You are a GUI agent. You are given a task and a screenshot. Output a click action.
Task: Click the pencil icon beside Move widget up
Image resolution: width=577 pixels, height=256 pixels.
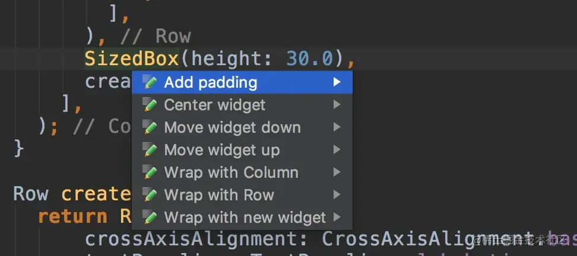pos(150,150)
